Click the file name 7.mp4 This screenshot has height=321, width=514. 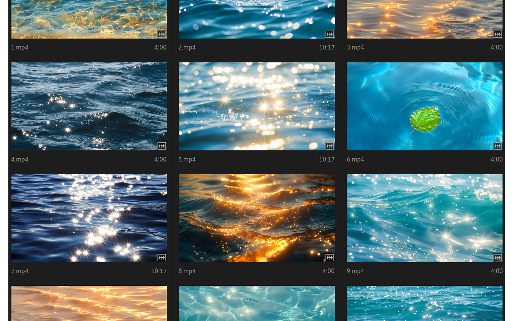tap(20, 271)
